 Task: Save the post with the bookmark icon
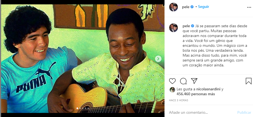tap(248, 81)
